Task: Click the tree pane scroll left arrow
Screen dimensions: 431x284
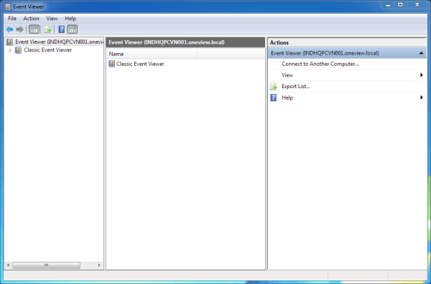Action: point(8,265)
